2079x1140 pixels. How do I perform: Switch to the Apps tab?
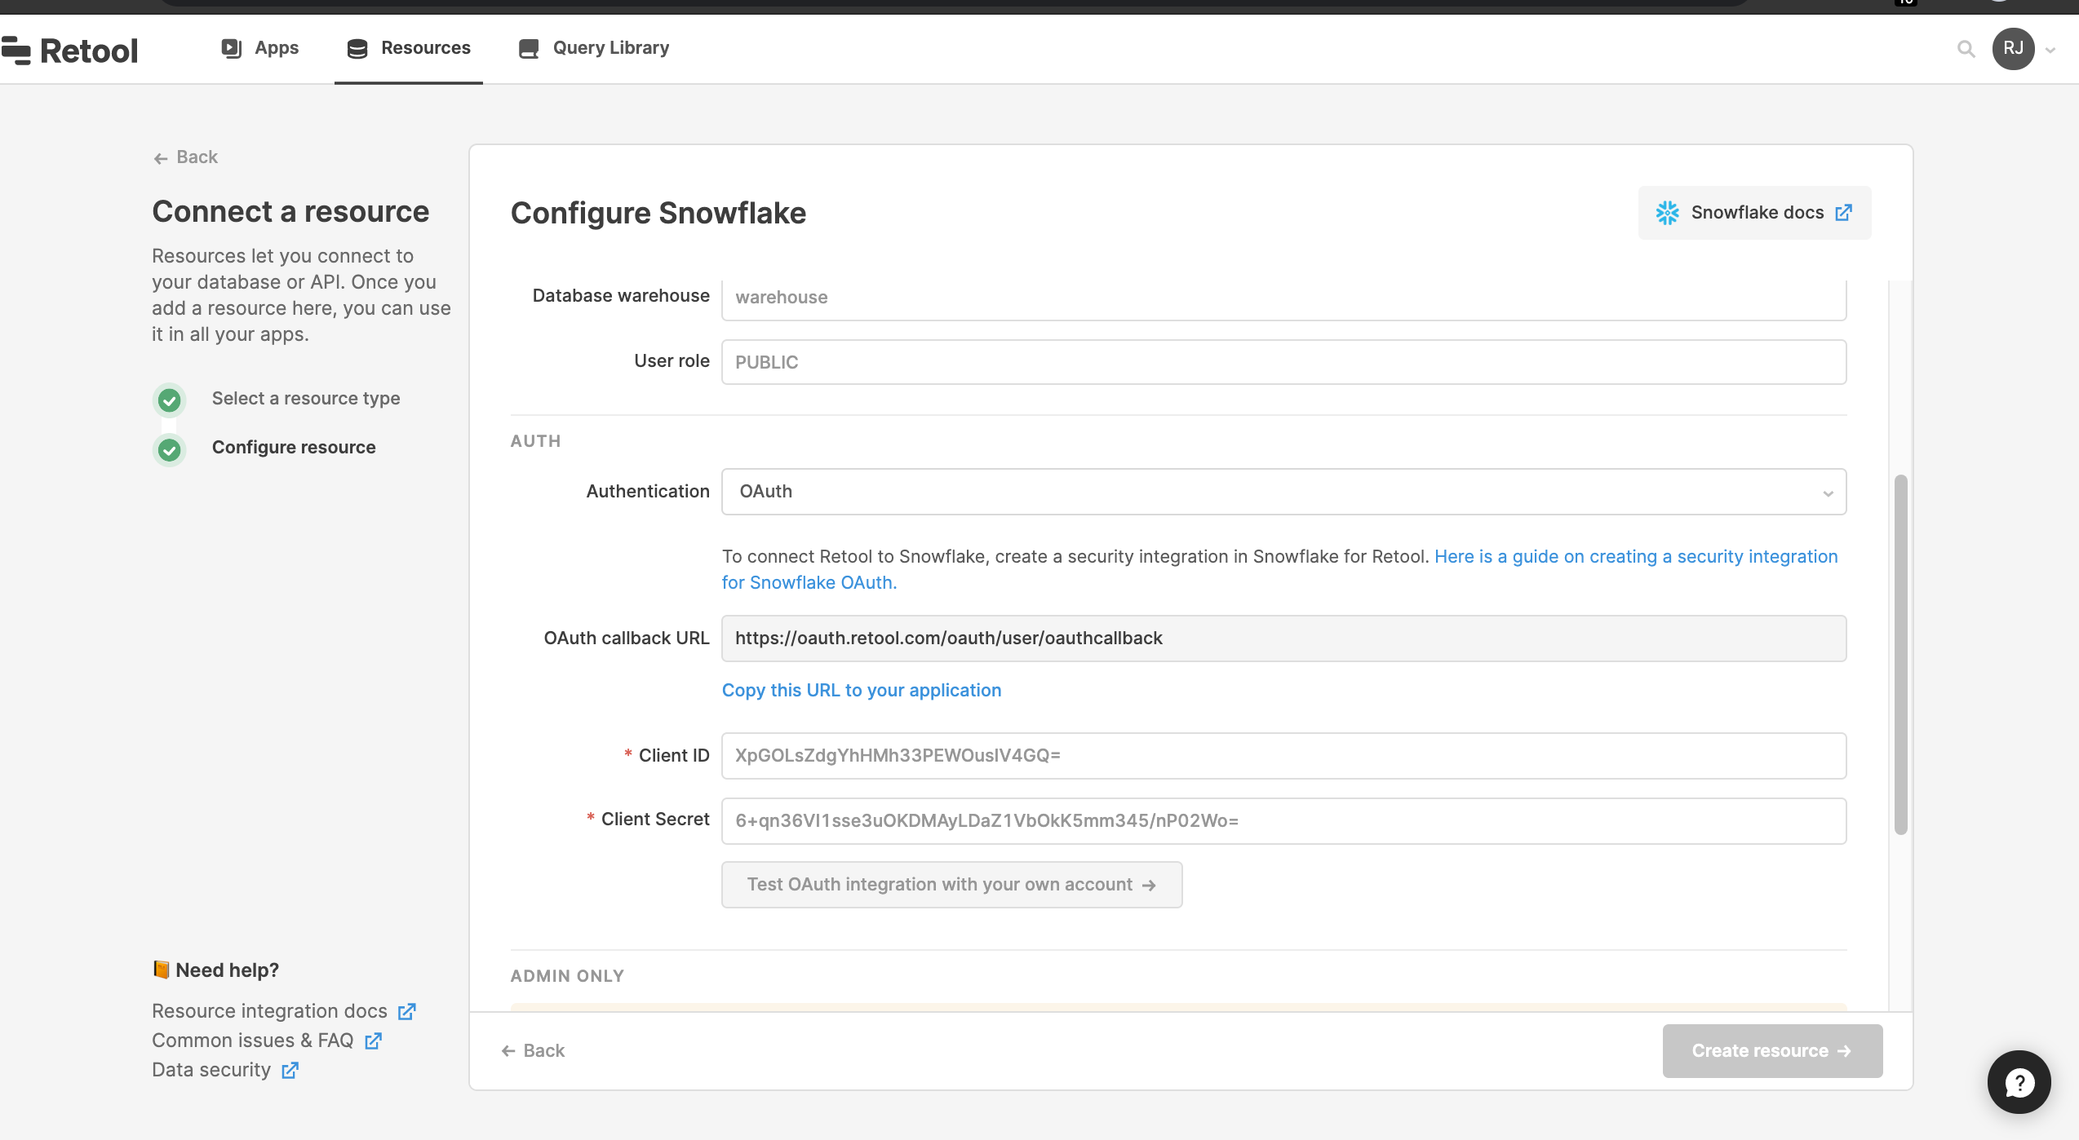pyautogui.click(x=259, y=48)
